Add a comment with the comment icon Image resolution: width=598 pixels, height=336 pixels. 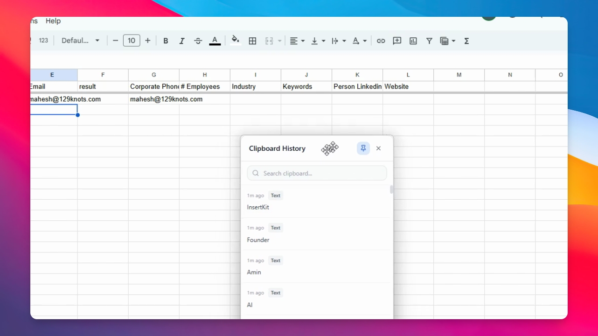pos(397,41)
